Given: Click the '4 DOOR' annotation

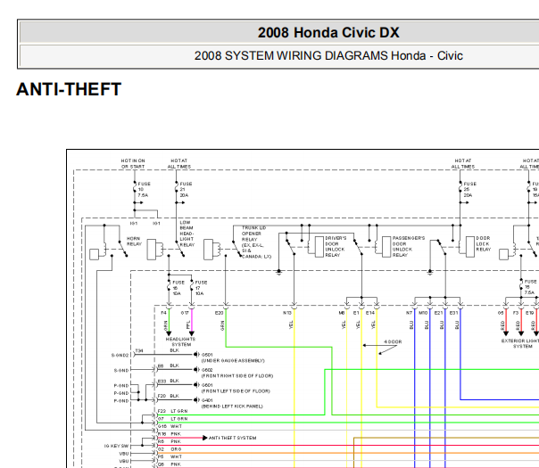Looking at the screenshot, I should click(393, 341).
